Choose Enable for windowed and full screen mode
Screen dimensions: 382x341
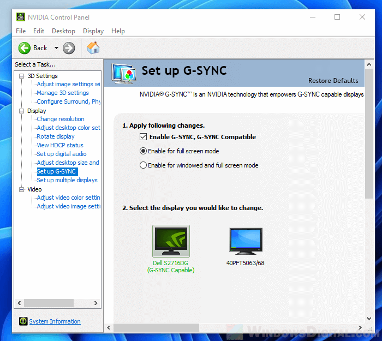(143, 165)
